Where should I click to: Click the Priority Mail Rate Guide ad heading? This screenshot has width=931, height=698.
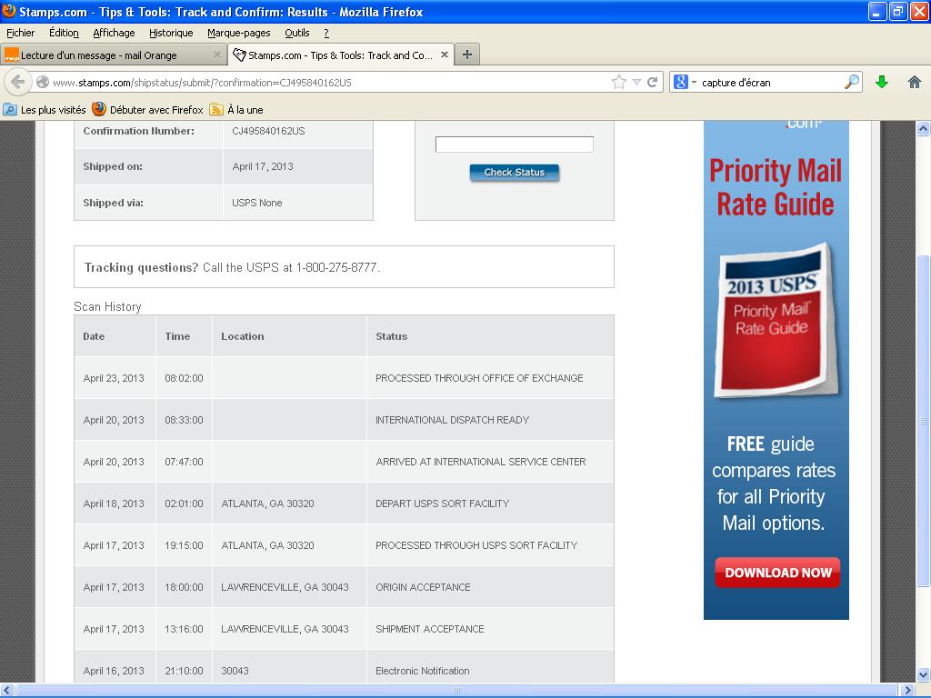tap(776, 187)
